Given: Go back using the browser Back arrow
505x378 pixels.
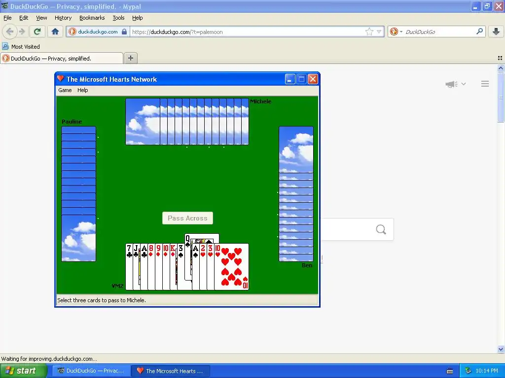Looking at the screenshot, I should click(10, 31).
